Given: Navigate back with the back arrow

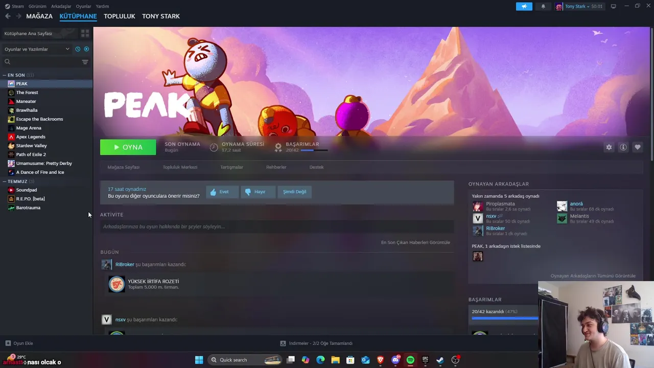Looking at the screenshot, I should click(8, 16).
